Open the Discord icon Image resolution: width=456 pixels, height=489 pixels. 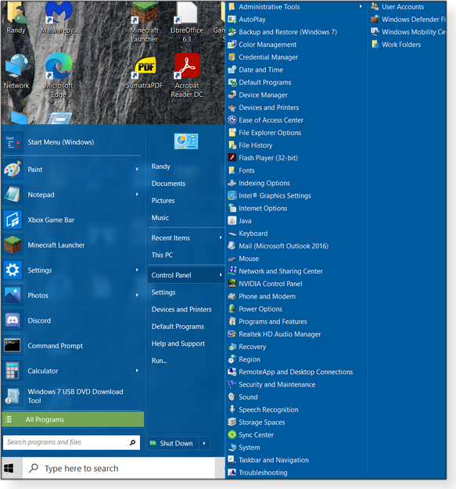click(x=13, y=320)
